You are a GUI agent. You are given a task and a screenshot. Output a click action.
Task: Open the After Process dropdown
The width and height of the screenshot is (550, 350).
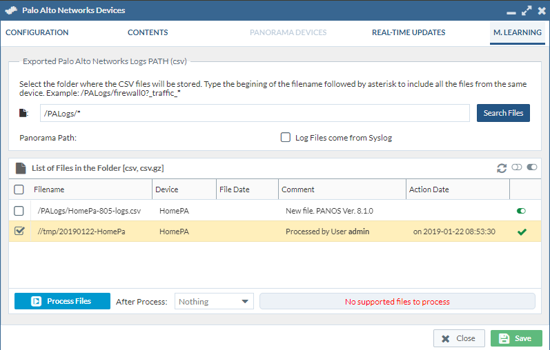click(215, 301)
